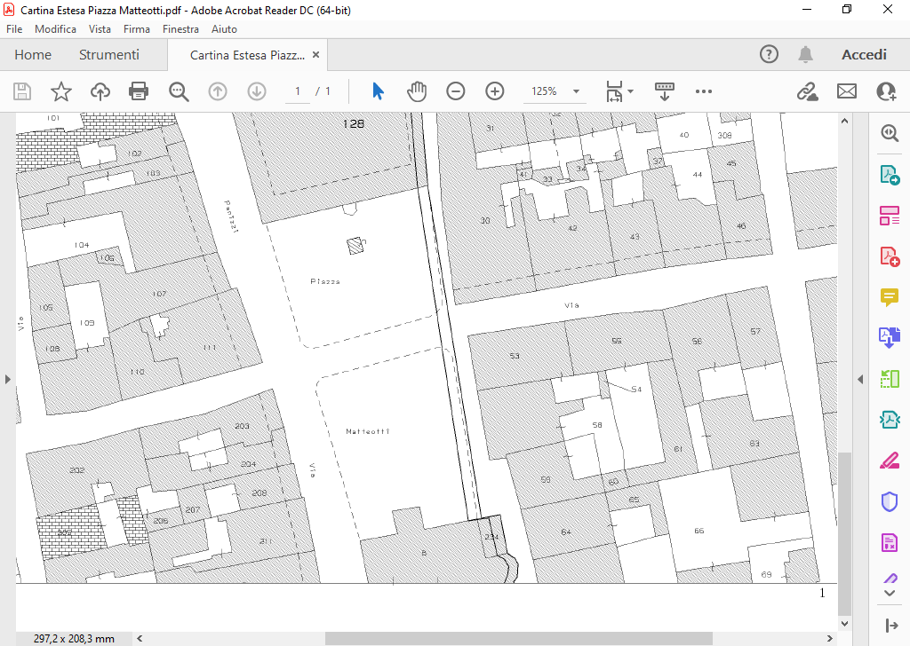Viewport: 910px width, 646px height.
Task: Open the notifications bell
Action: point(805,55)
